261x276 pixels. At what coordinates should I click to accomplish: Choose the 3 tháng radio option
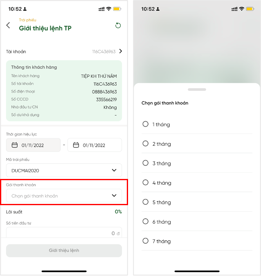[x=145, y=163]
